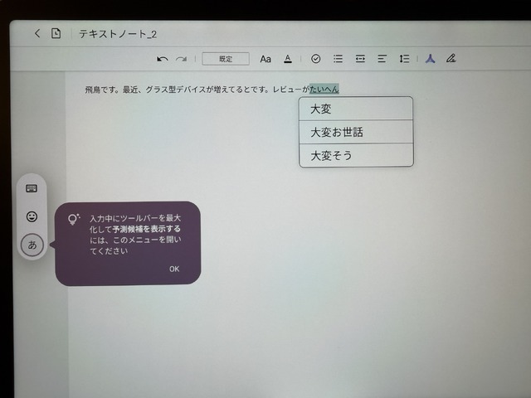Open line spacing options

pos(404,59)
